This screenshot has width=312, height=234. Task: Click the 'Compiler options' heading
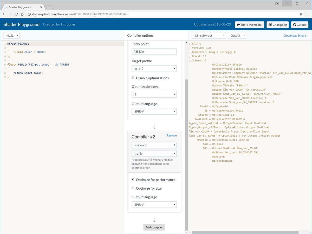pyautogui.click(x=140, y=36)
